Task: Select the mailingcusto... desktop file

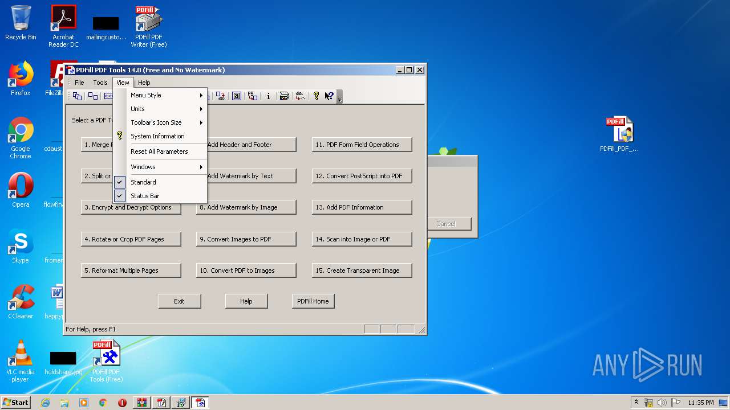Action: pos(106,28)
